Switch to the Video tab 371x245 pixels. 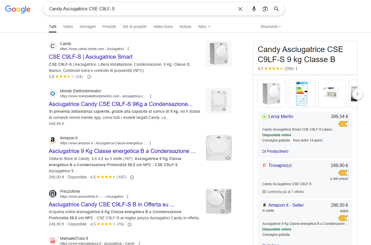tap(68, 27)
